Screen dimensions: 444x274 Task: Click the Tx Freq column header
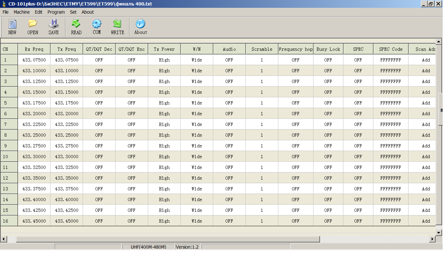[67, 49]
